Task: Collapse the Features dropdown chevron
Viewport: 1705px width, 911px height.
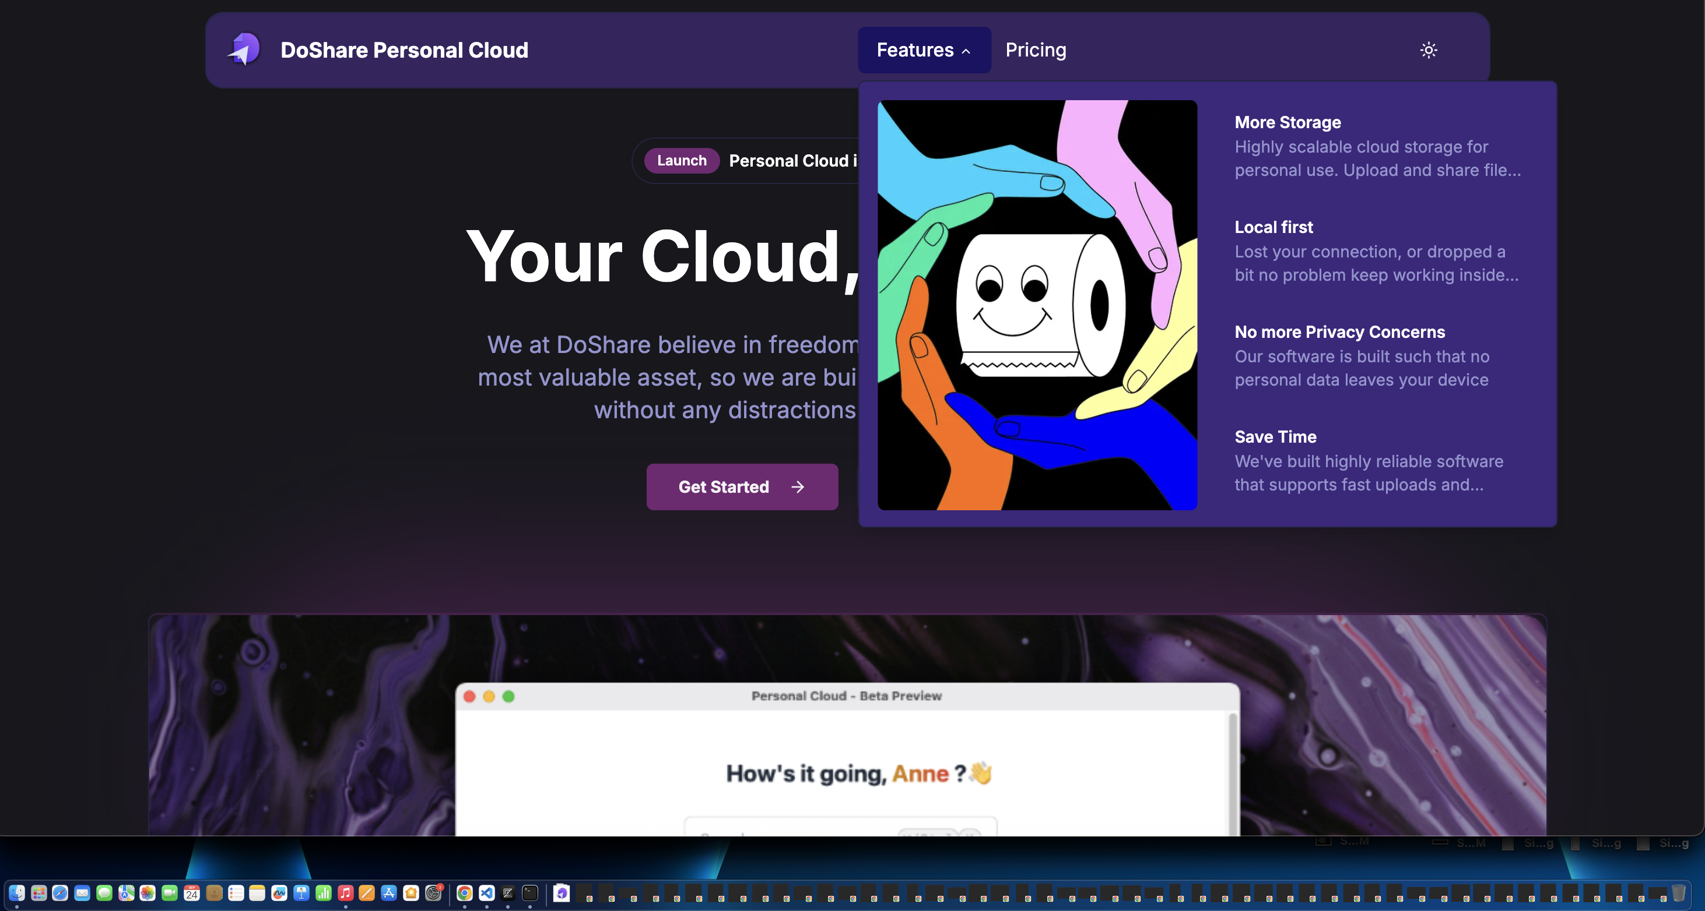Action: click(x=966, y=51)
